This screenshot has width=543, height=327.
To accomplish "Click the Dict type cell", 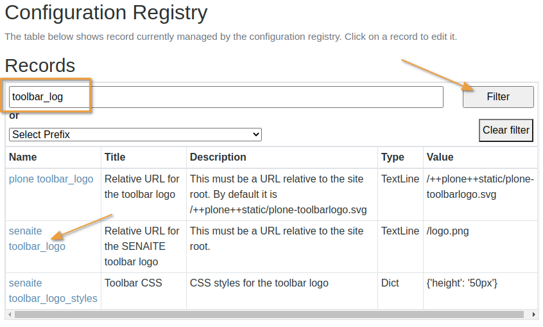I will [390, 283].
